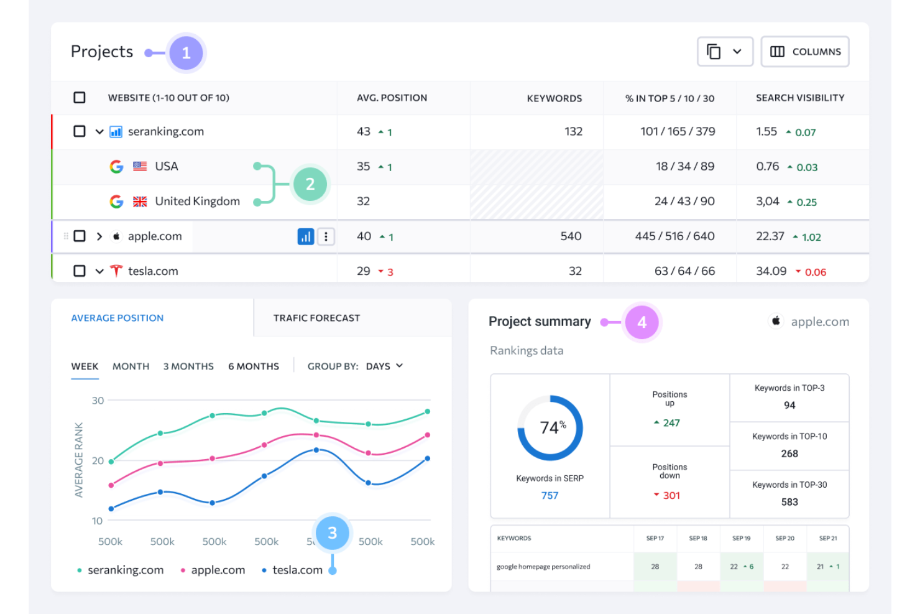Toggle the tesla.com legend label in the chart

(x=298, y=570)
